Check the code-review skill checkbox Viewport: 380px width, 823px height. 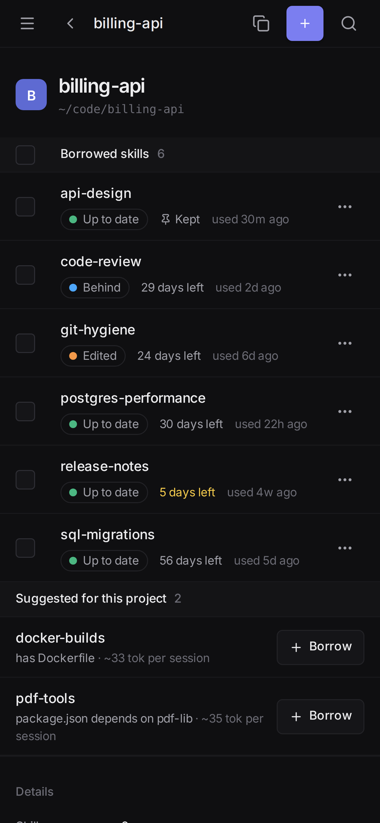point(25,275)
